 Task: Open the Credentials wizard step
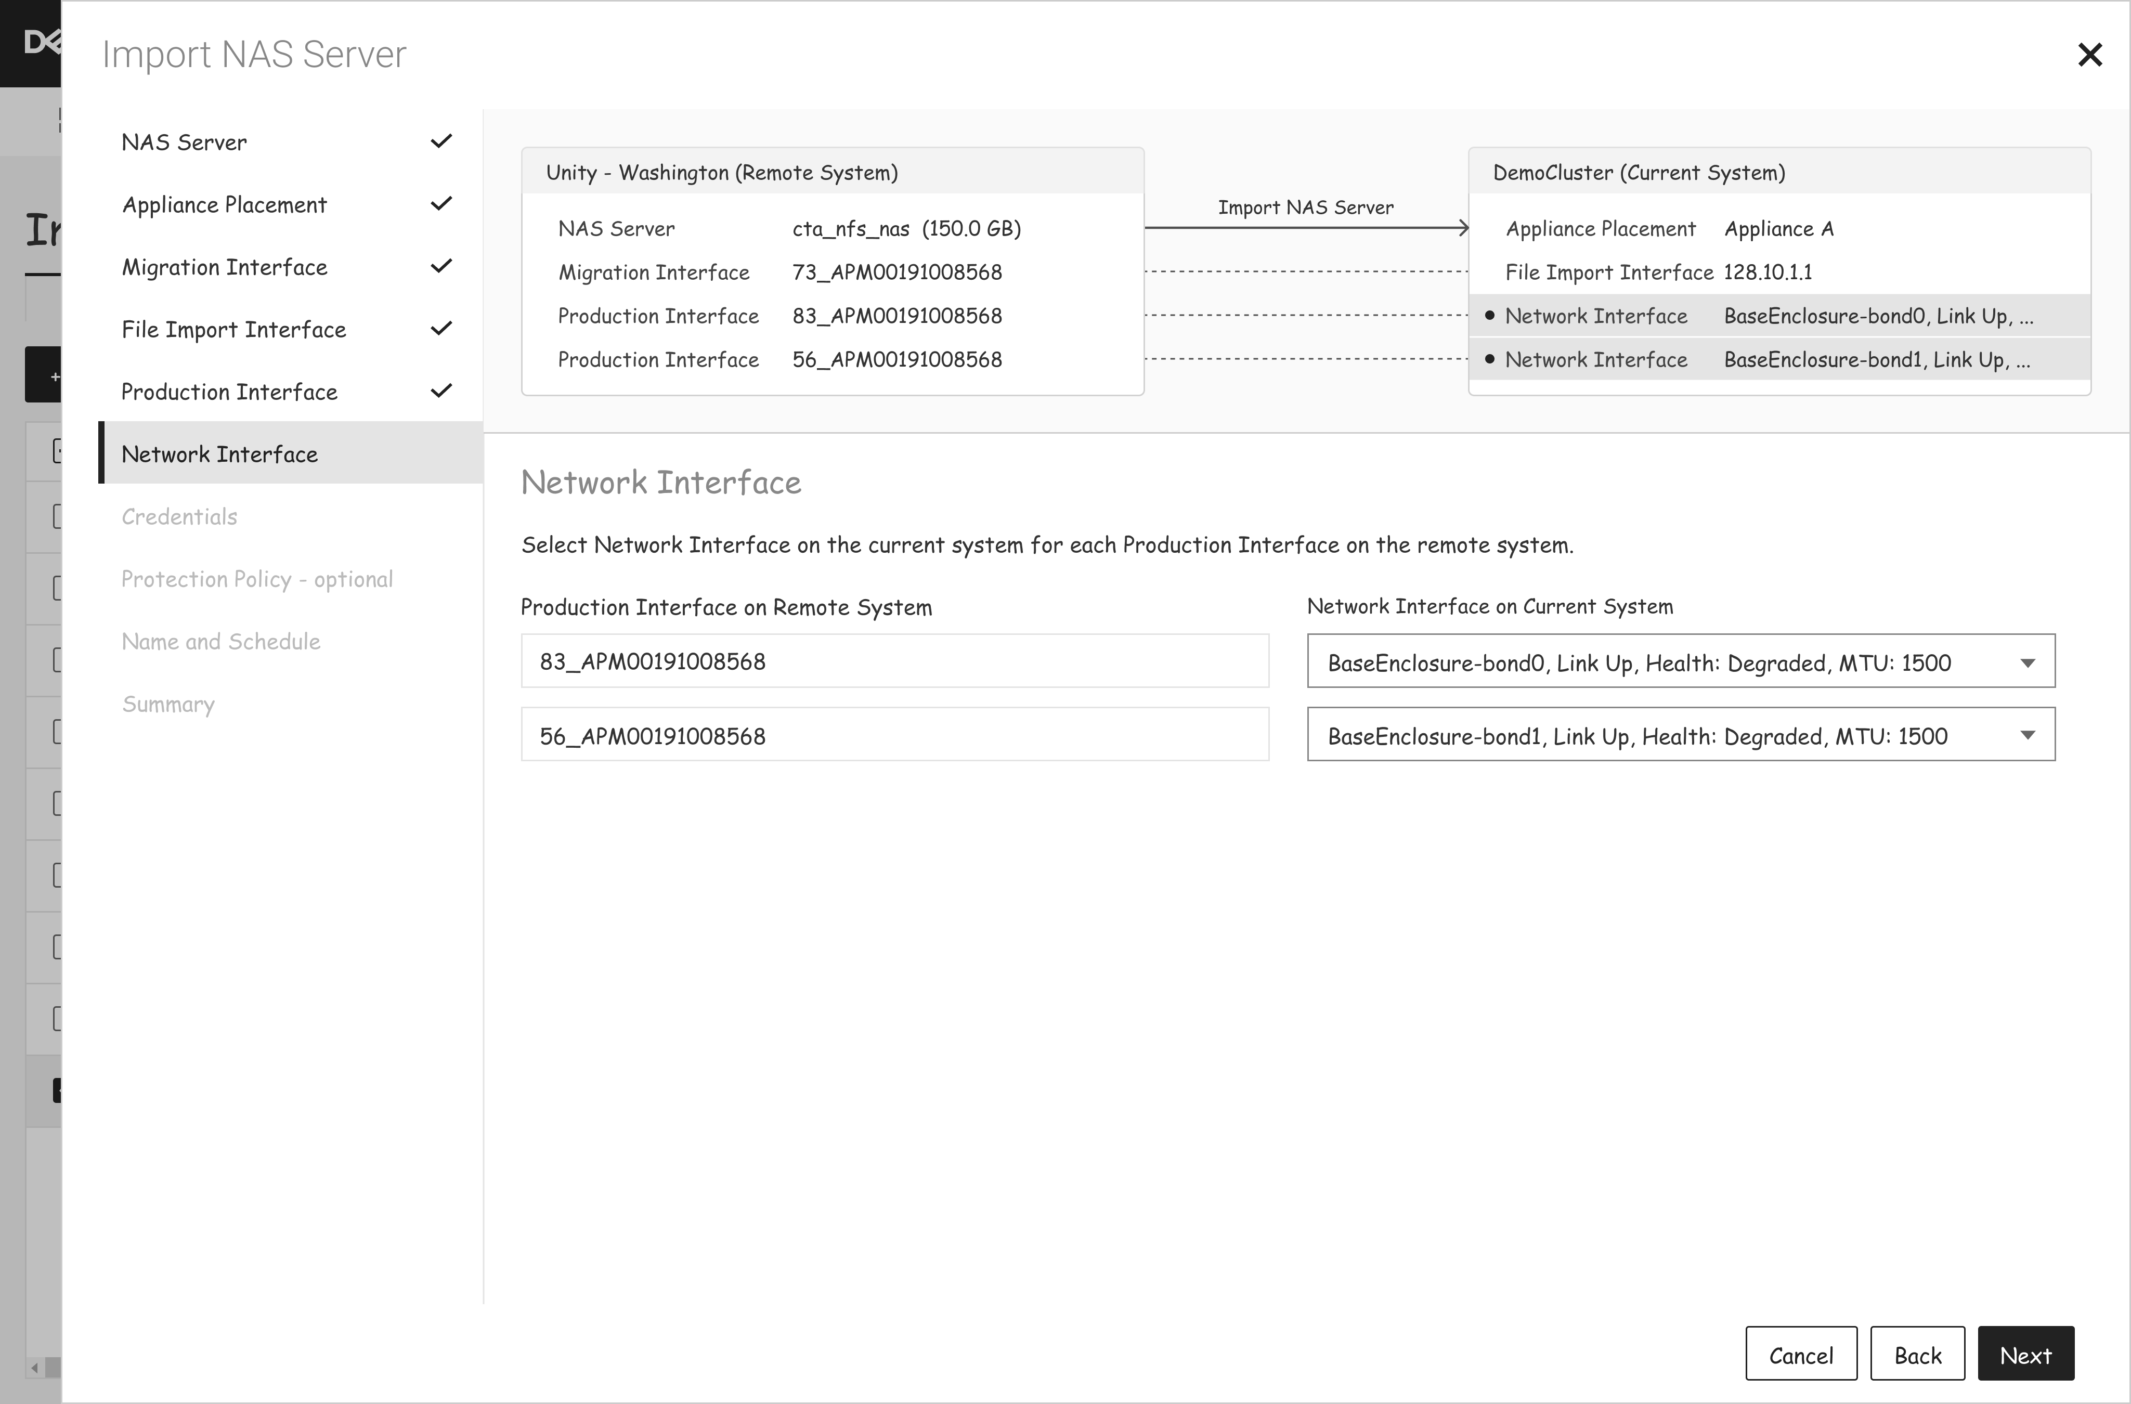coord(179,517)
